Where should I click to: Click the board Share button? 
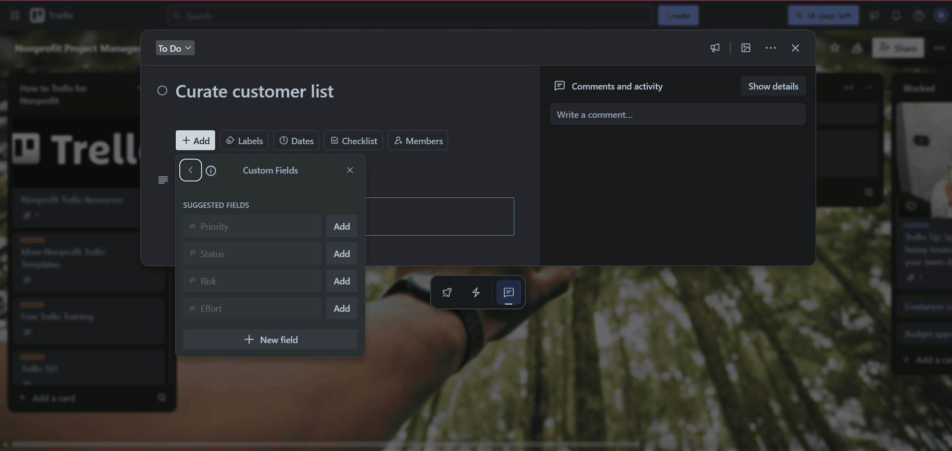[898, 48]
